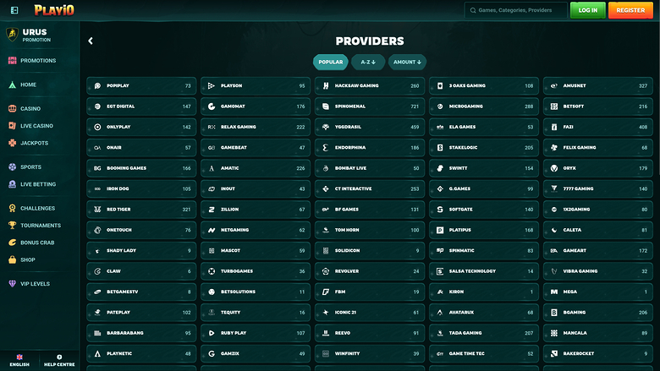
Task: Click the Playio logo
Action: [x=55, y=10]
